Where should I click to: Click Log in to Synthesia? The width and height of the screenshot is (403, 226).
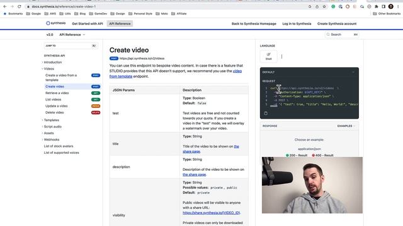coord(297,24)
